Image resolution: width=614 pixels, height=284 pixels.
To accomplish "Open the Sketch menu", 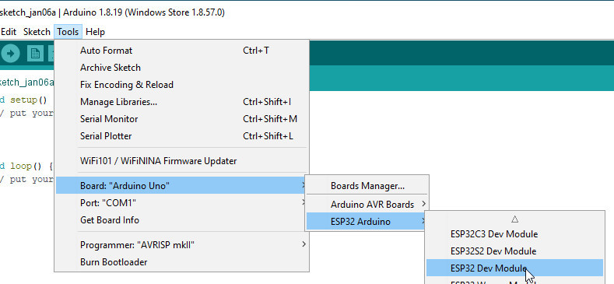I will point(37,32).
